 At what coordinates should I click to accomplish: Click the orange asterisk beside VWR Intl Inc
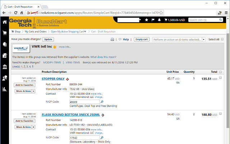click(x=55, y=47)
